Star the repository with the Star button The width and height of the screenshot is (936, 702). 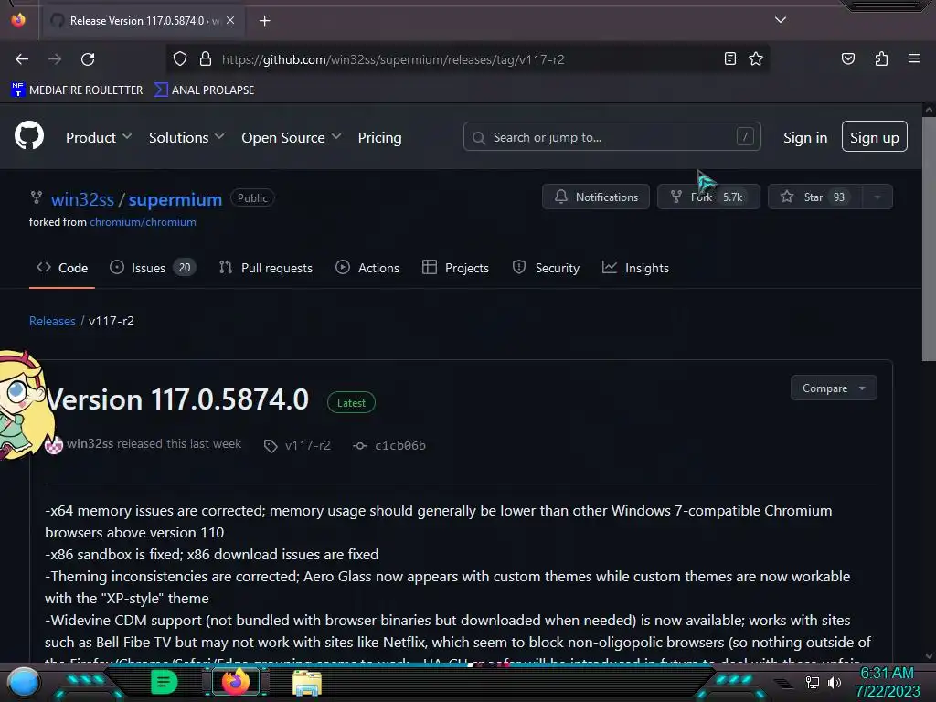[814, 197]
